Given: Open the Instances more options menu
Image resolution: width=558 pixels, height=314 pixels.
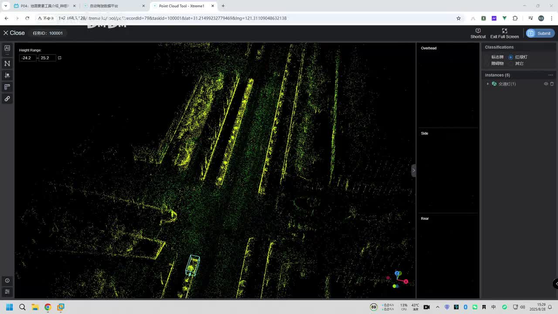Looking at the screenshot, I should click(x=551, y=75).
